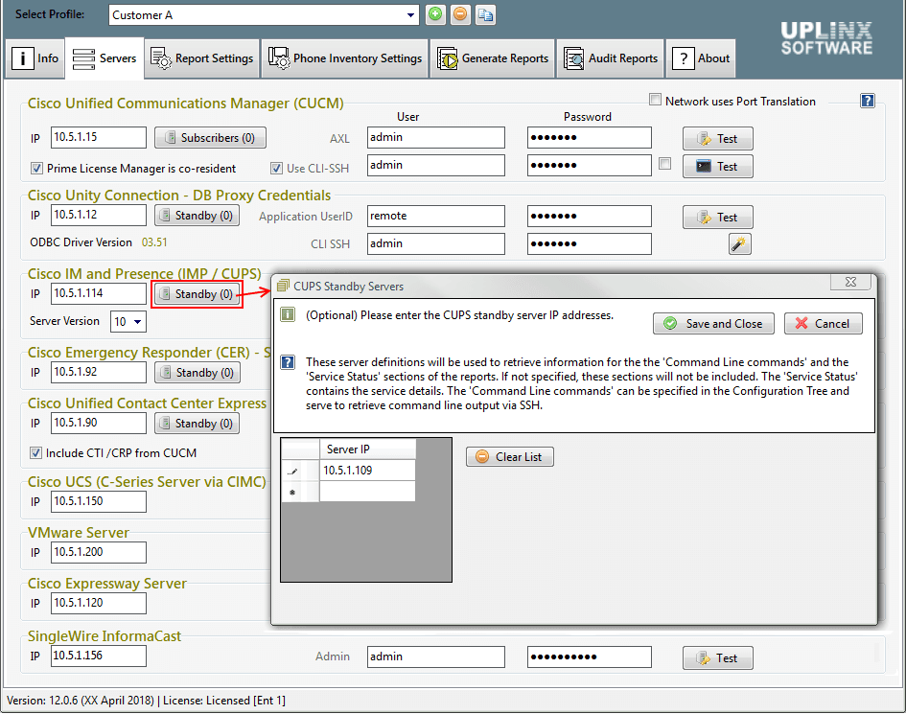Open help via the blue question mark icon in CUCM section
The width and height of the screenshot is (906, 714).
[868, 101]
